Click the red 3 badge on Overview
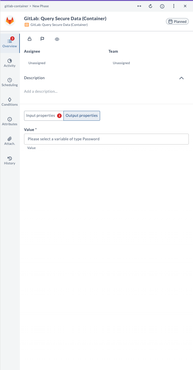Screen dimensions: 193x370 [12, 39]
